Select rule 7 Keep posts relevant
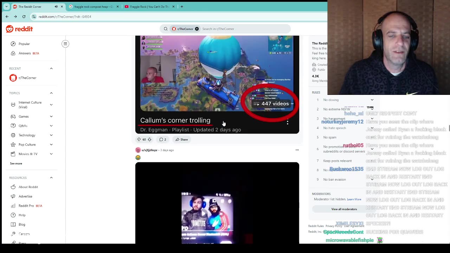 coord(337,161)
